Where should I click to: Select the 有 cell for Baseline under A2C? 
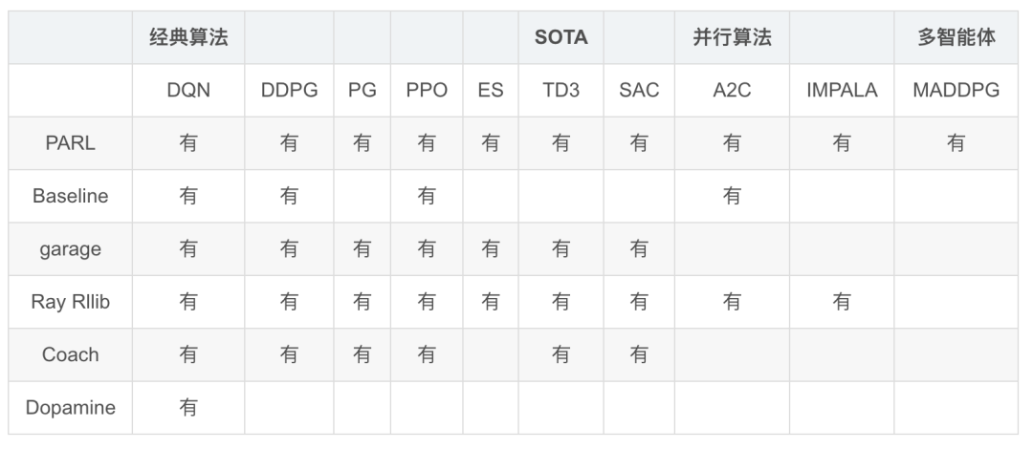(x=732, y=196)
